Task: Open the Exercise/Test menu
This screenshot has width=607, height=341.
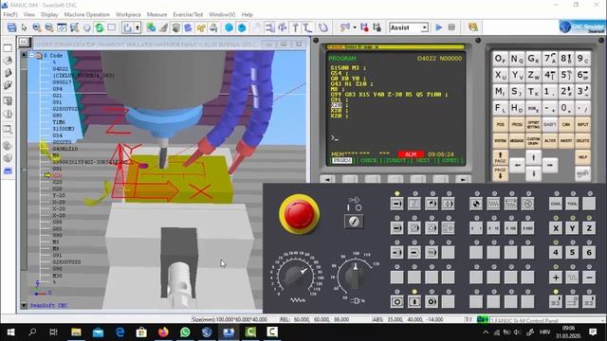Action: coord(188,14)
